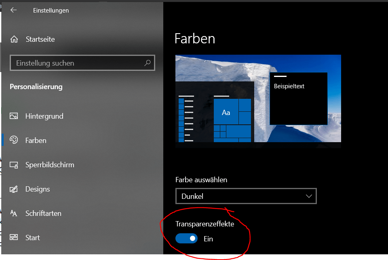Go to Sperrbildschirm text label in sidebar

click(x=50, y=165)
